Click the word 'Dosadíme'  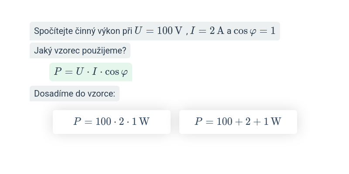[x=51, y=94]
